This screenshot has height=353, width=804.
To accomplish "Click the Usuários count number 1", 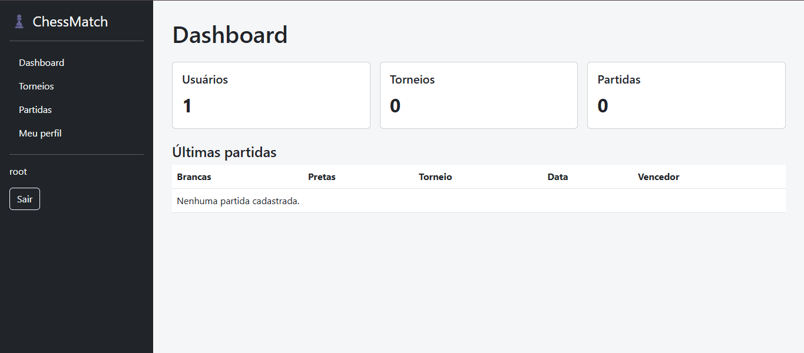I will (x=187, y=106).
